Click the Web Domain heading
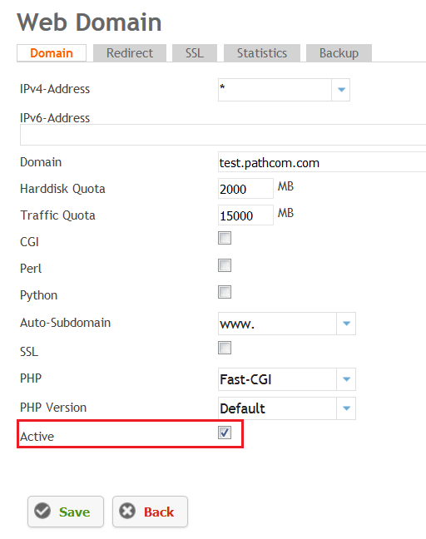Viewport: 426px width, 539px height. tap(89, 22)
